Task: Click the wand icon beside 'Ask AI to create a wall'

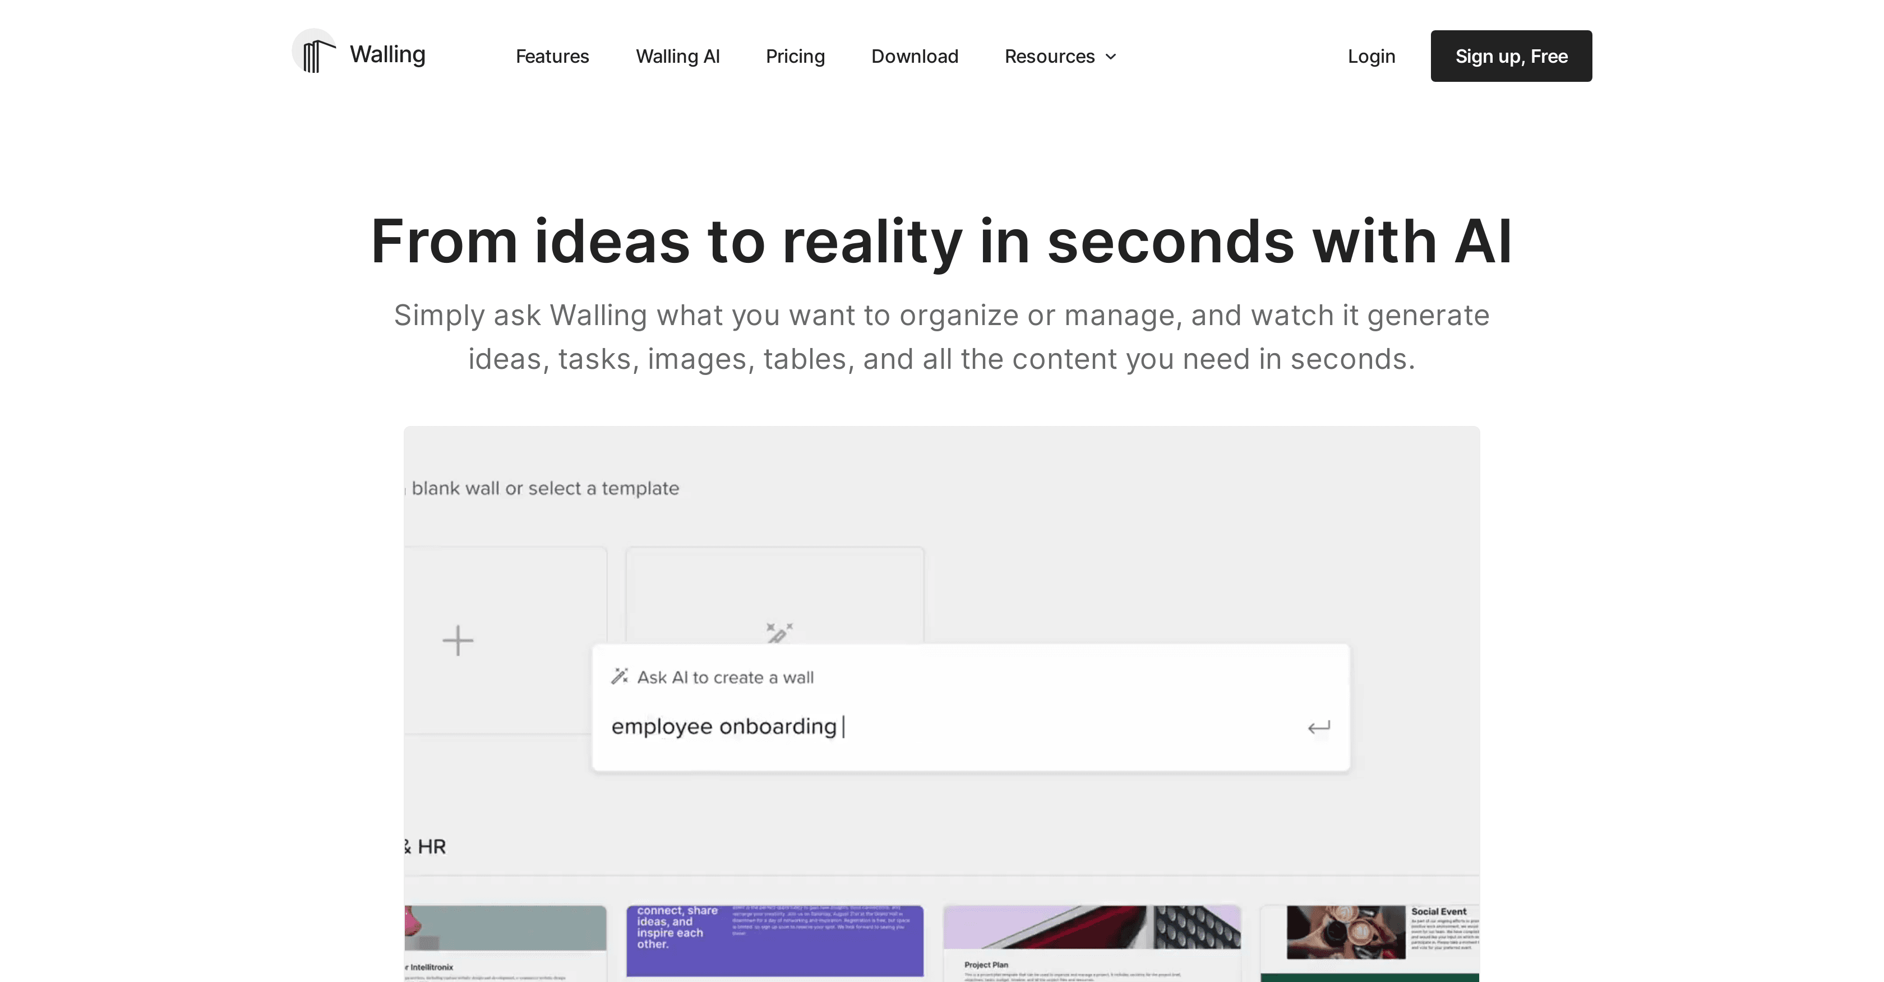Action: click(622, 677)
